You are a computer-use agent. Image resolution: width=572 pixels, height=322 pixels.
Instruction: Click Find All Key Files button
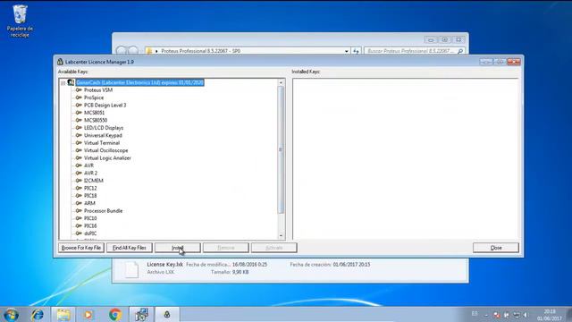tap(129, 248)
